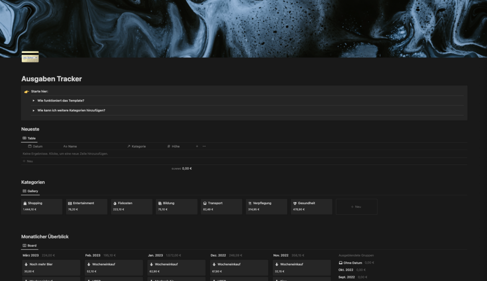Open the three-dots menu in the table header
The width and height of the screenshot is (487, 281).
(204, 146)
